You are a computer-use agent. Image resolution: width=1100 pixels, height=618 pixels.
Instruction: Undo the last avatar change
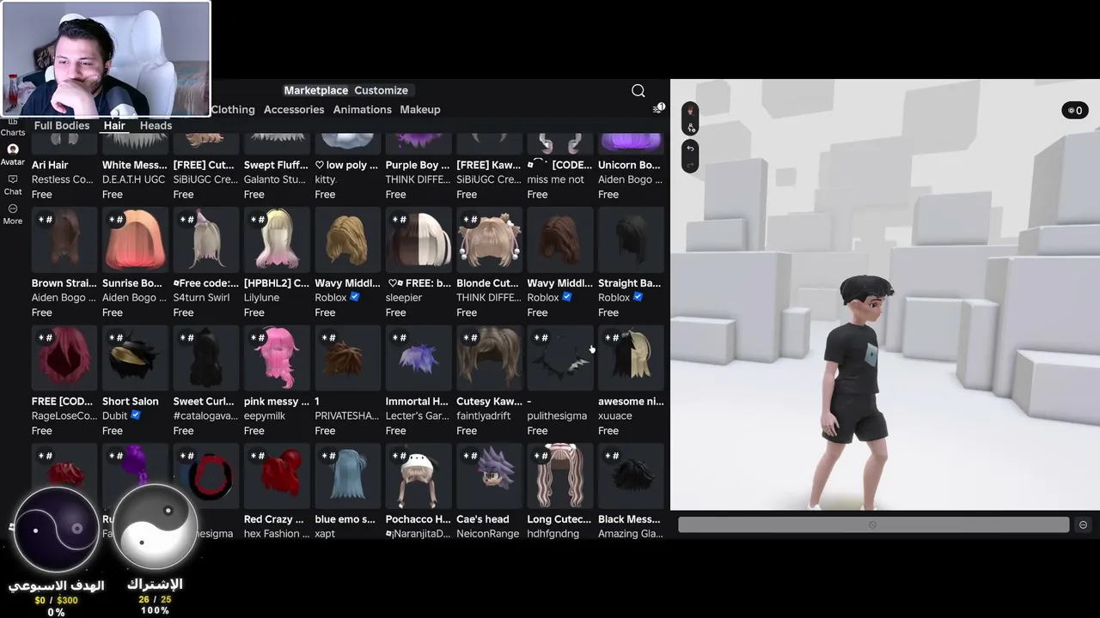pyautogui.click(x=690, y=148)
